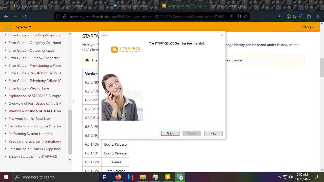
Task: Open the Firefox application menu
Action: pos(318,16)
